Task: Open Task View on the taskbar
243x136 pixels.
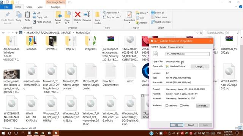Action: point(16,133)
